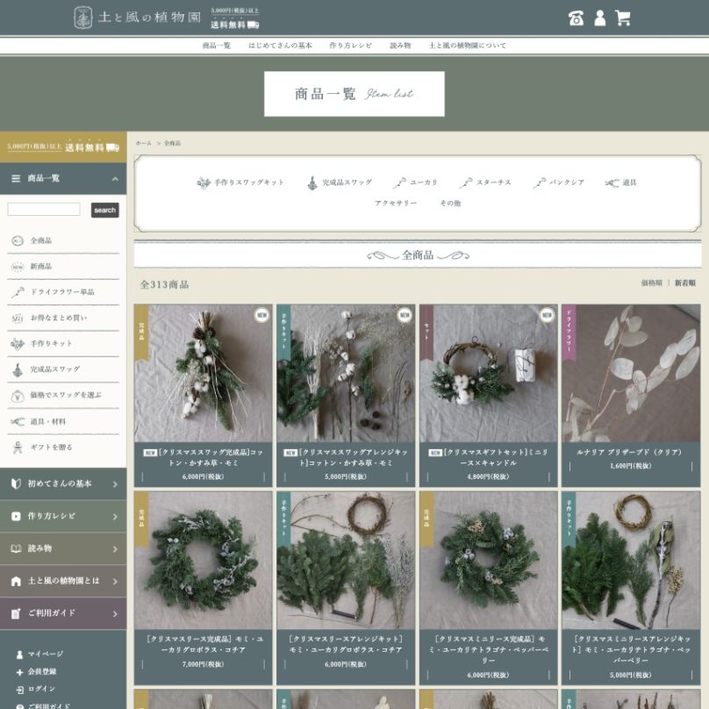The width and height of the screenshot is (709, 709).
Task: Open 作り方レシピ in top navigation
Action: [x=351, y=46]
